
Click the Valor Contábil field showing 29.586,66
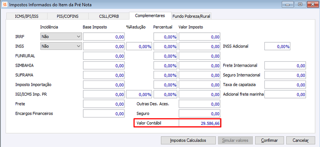coord(200,123)
